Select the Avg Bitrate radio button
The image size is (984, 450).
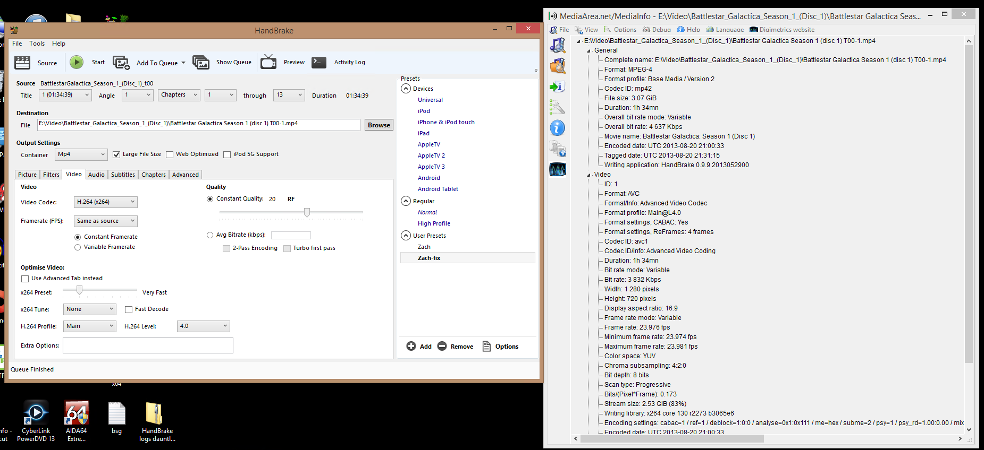coord(210,235)
